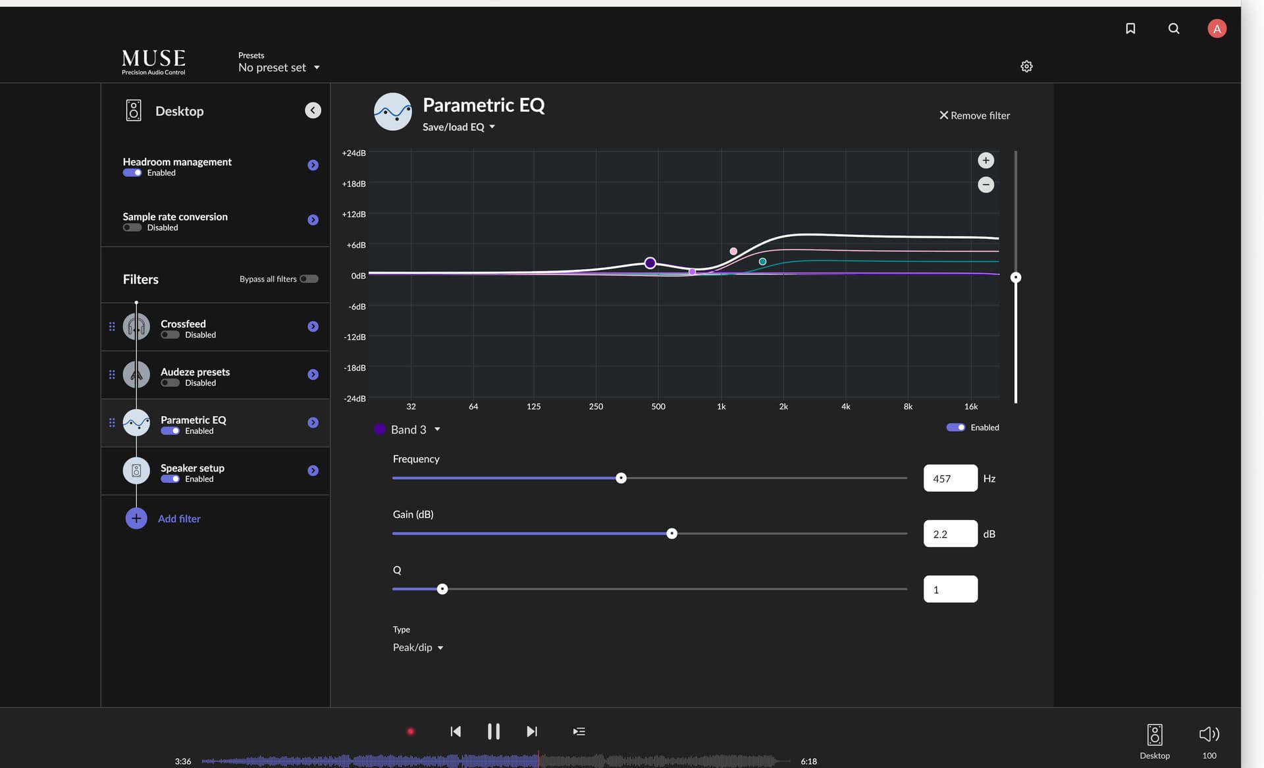The image size is (1264, 768).
Task: Enable Sample rate conversion toggle
Action: coord(132,228)
